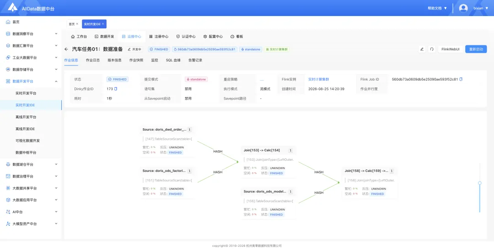Open the 首页 sidebar entry
The image size is (494, 251).
[16, 22]
